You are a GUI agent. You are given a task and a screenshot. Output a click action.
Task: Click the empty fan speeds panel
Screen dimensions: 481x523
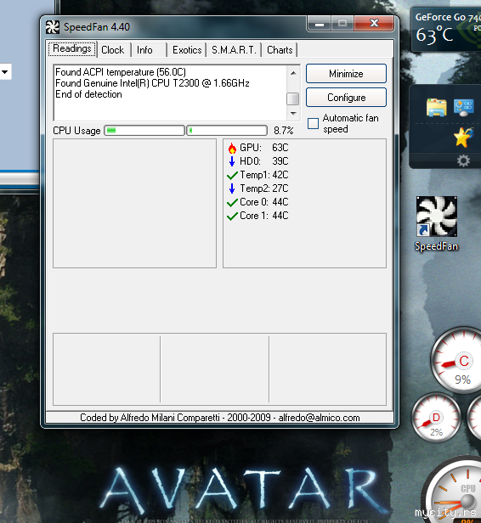coord(134,204)
